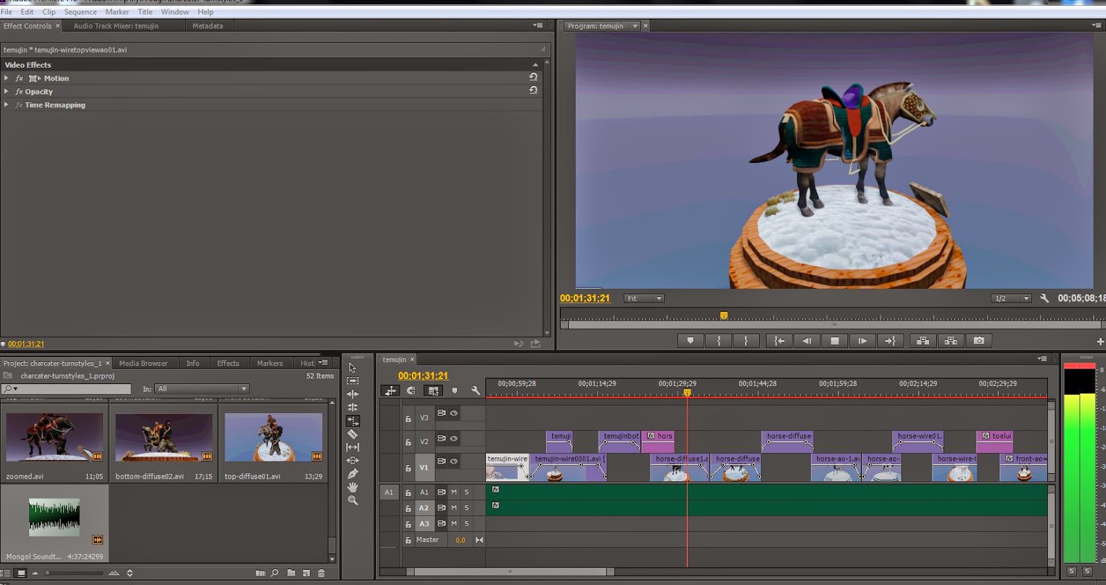Click the timeline horizontal zoom scrollbar
Image resolution: width=1106 pixels, height=585 pixels.
click(510, 572)
